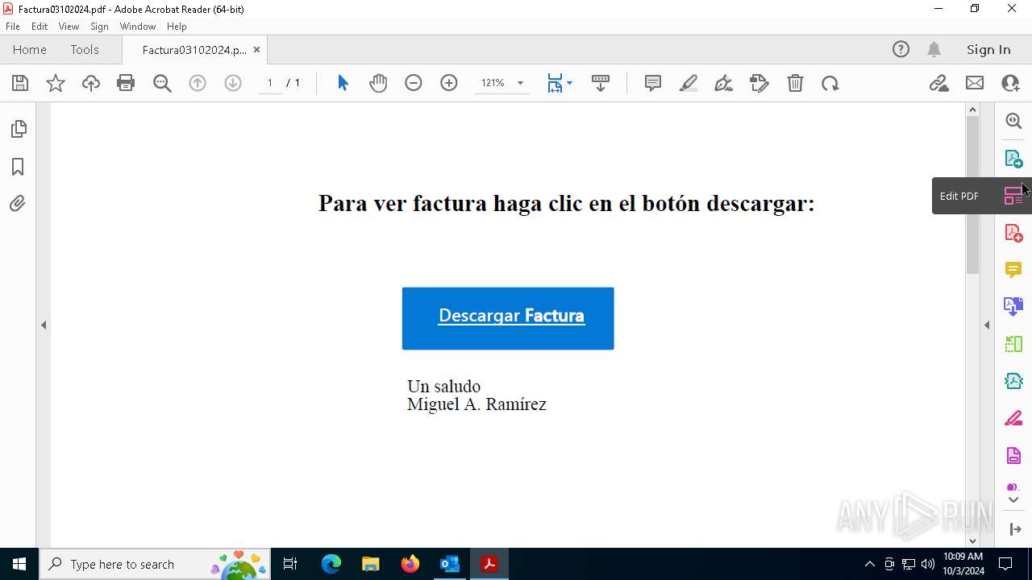Rotate the page clockwise
This screenshot has height=580, width=1032.
tap(830, 83)
